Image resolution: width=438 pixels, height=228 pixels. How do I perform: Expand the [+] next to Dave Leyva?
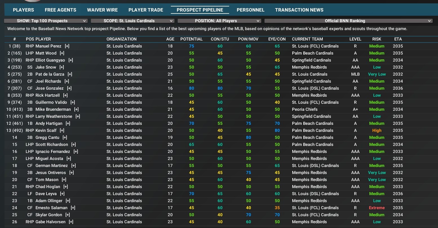tap(62, 194)
